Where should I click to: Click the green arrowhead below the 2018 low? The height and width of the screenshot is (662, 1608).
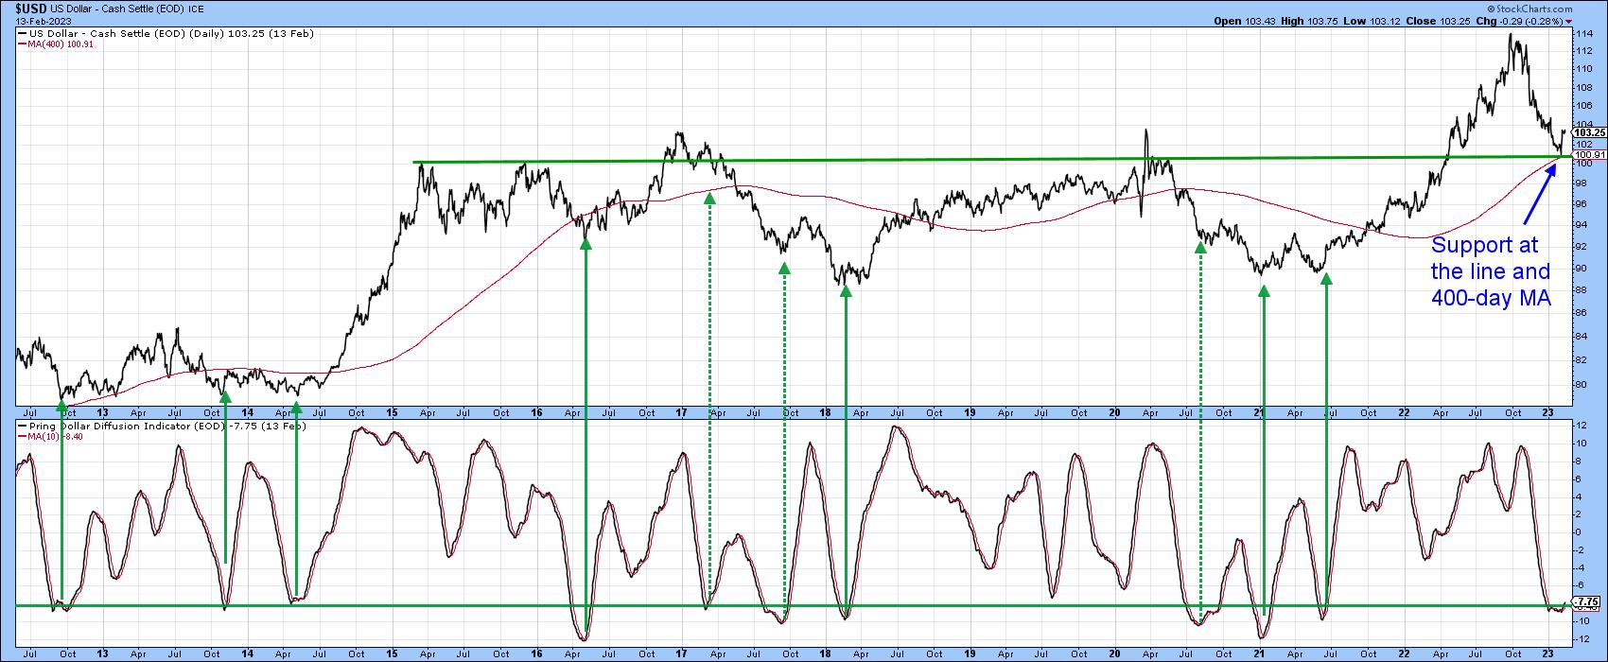coord(846,291)
